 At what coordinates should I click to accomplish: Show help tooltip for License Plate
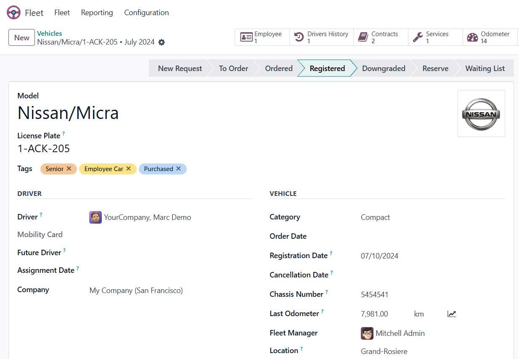pos(64,133)
